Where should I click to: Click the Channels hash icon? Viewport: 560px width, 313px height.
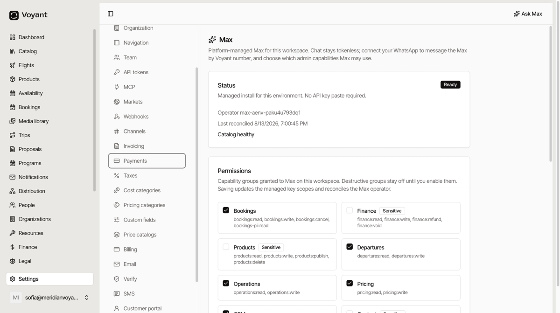(117, 132)
